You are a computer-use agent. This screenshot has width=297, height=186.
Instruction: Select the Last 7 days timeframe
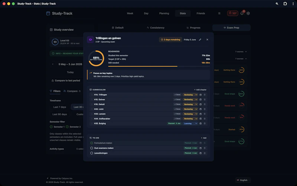[60, 107]
